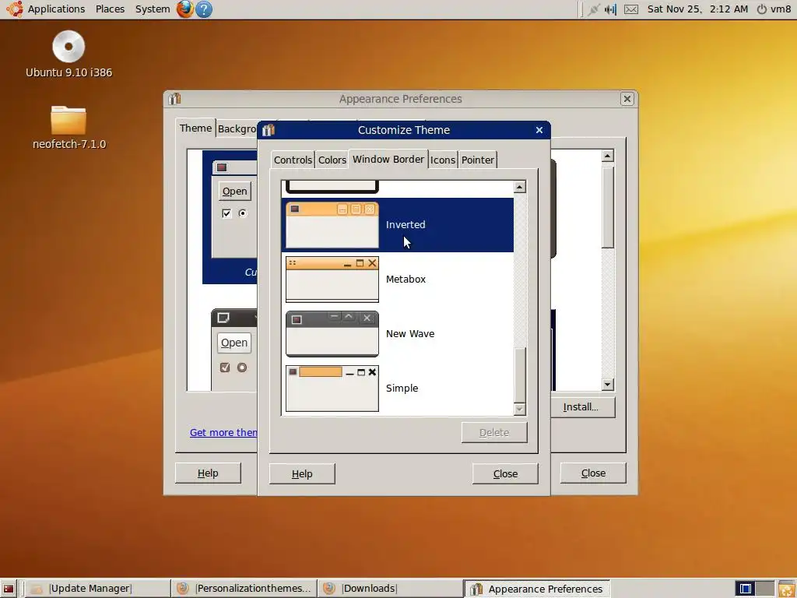Click the Customize Theme dialog title icon
The width and height of the screenshot is (797, 598).
click(269, 130)
